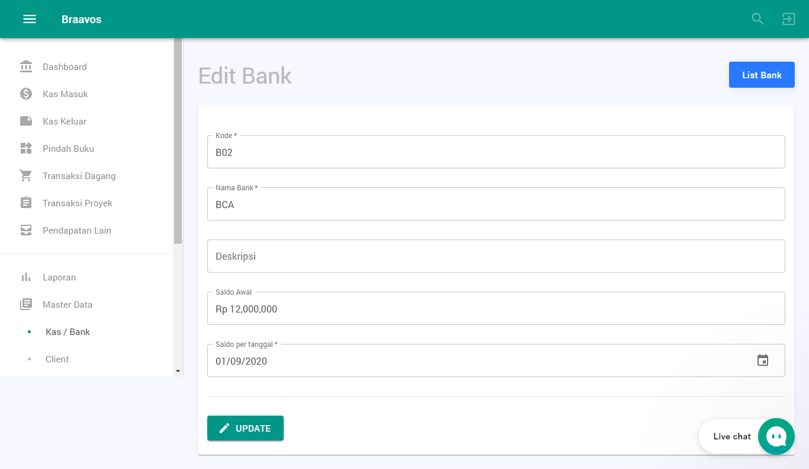Expand the Master Data menu
The width and height of the screenshot is (809, 469).
click(x=67, y=305)
